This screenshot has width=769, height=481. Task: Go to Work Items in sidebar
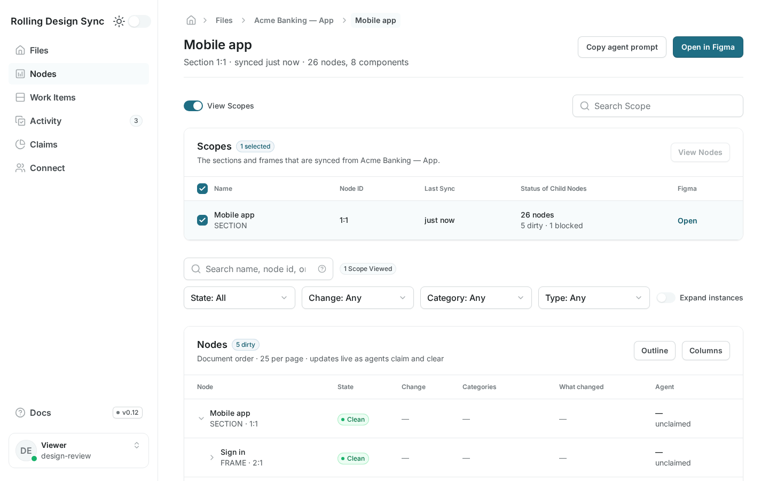[79, 97]
